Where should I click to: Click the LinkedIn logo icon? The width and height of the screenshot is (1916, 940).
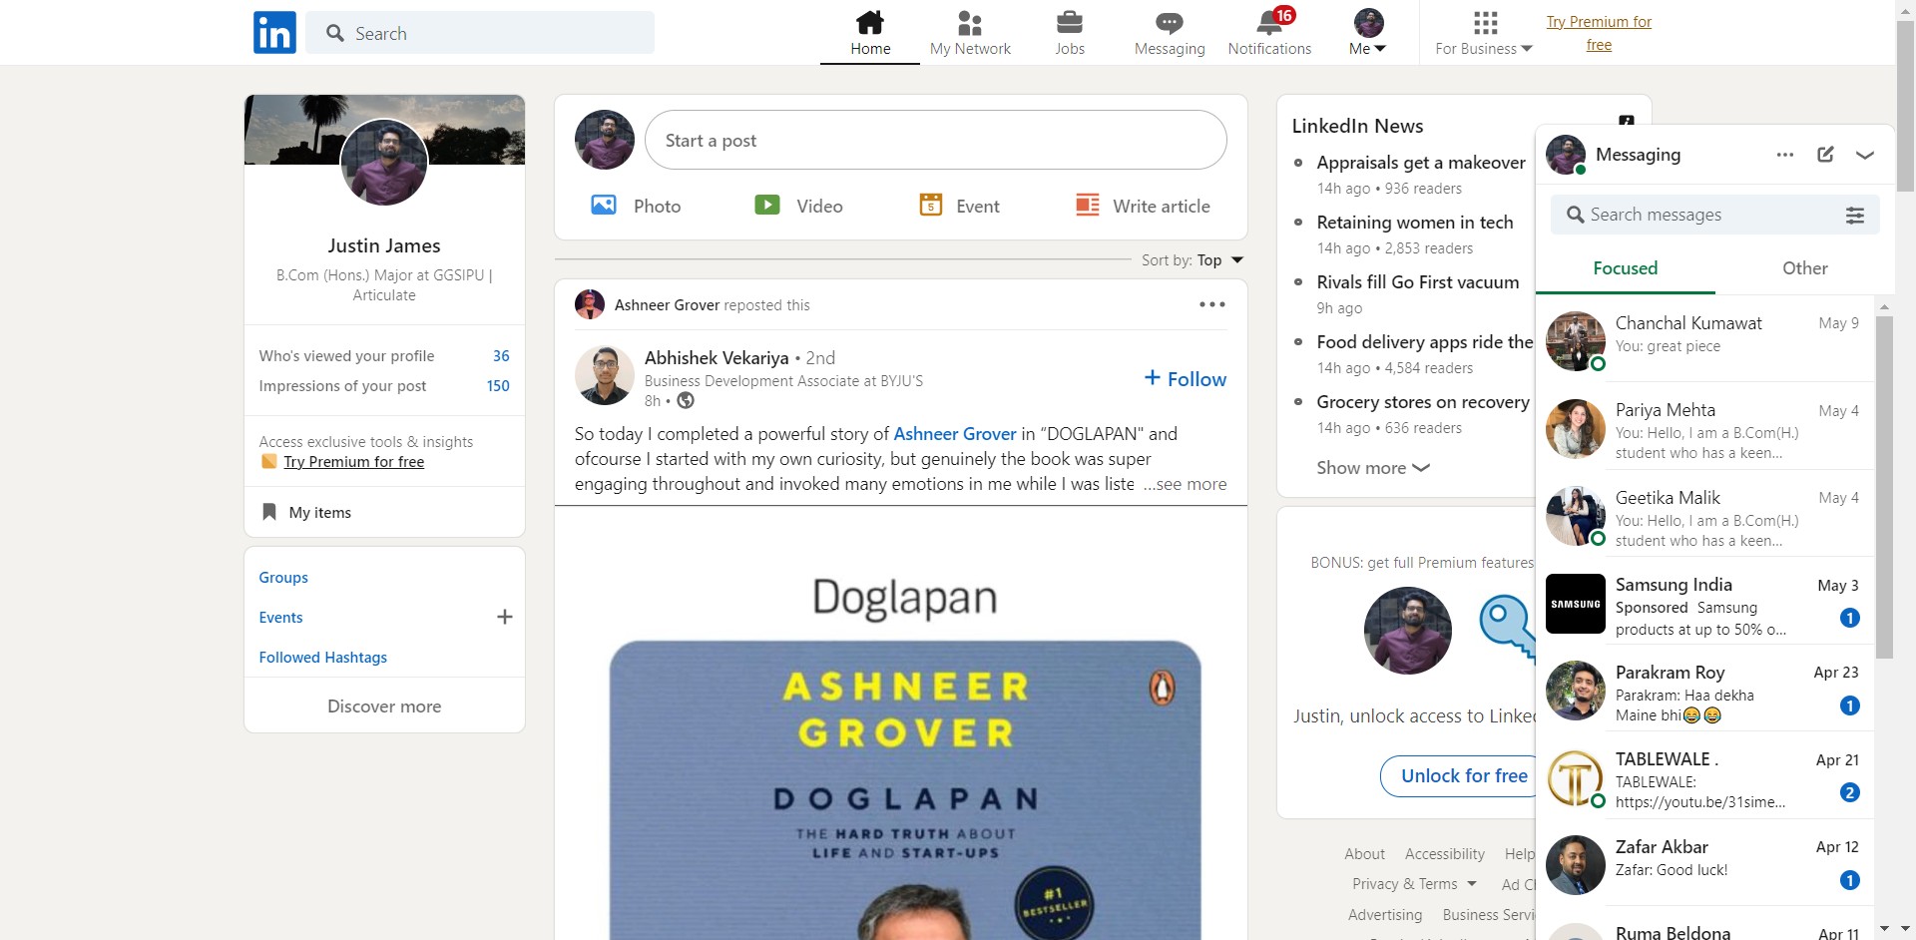coord(274,33)
